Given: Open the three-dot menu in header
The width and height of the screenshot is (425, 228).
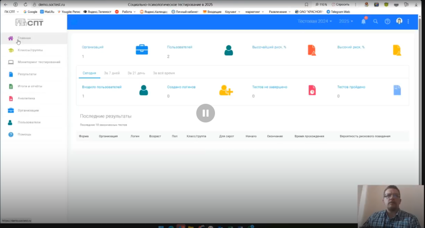Looking at the screenshot, I should (408, 22).
